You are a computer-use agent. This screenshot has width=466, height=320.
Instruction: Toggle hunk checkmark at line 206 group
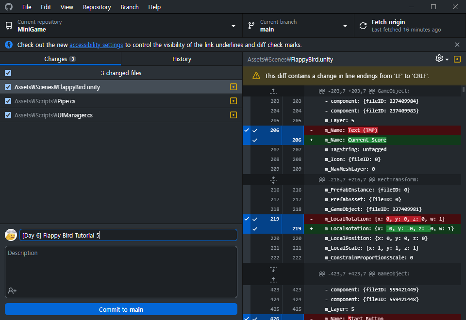247,130
